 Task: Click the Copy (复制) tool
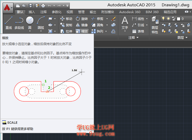click(66, 25)
